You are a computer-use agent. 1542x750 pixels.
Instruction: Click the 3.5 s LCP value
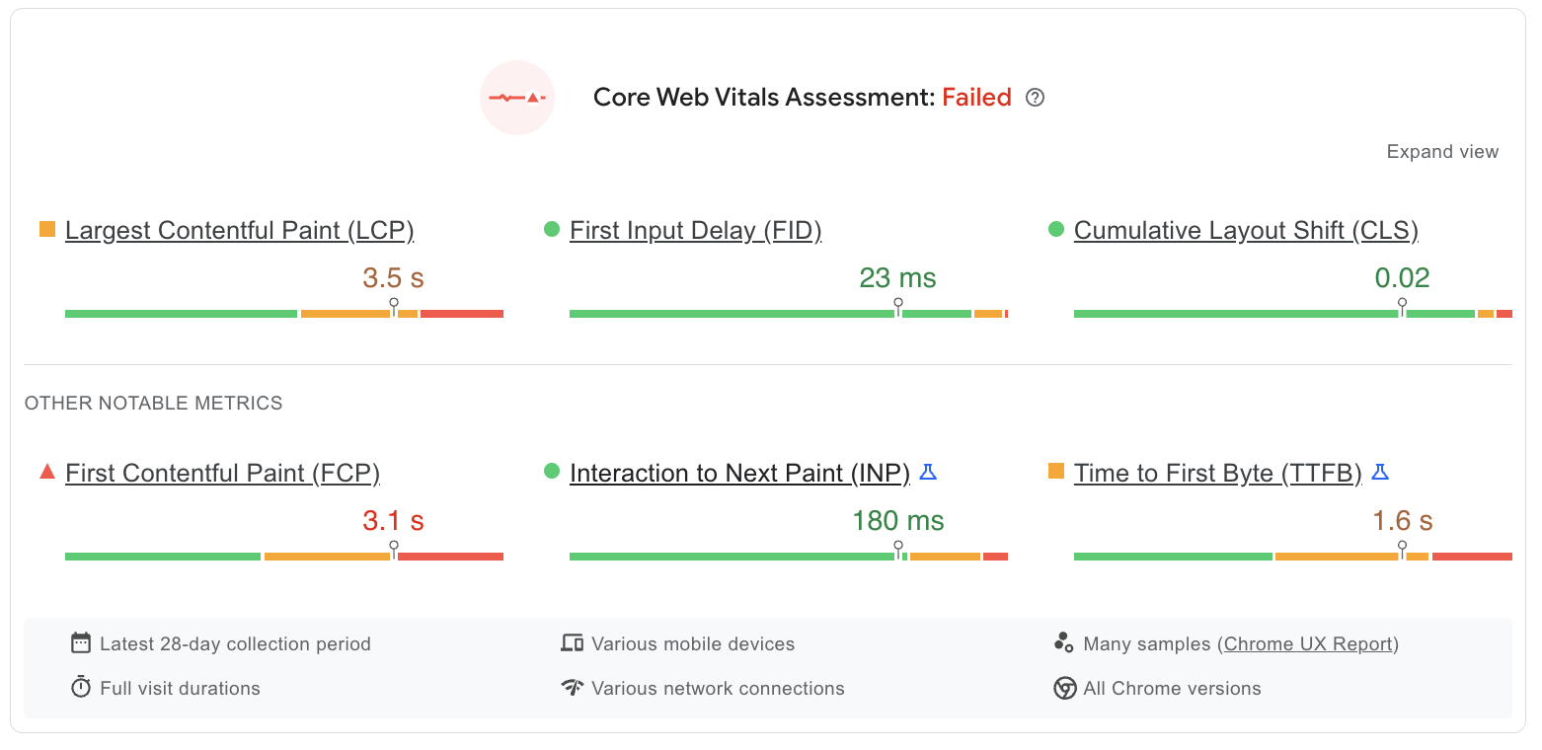point(391,277)
